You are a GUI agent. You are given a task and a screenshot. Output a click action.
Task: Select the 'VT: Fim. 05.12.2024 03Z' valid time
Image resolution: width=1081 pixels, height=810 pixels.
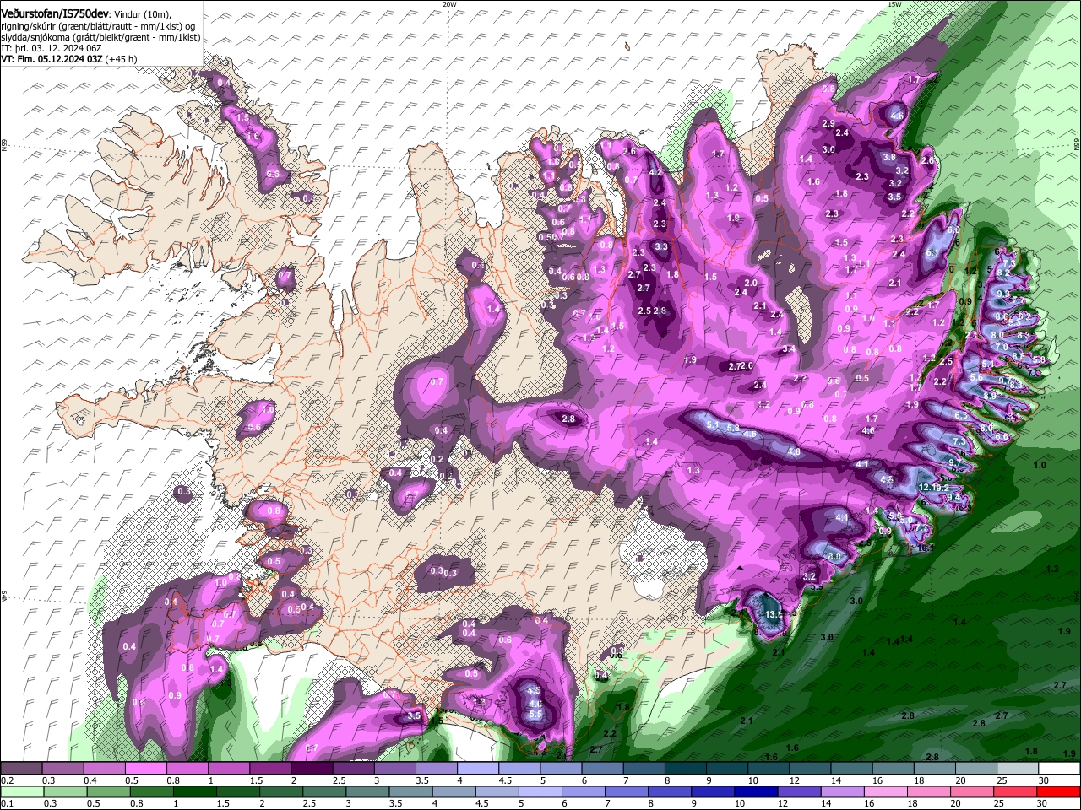pos(52,59)
